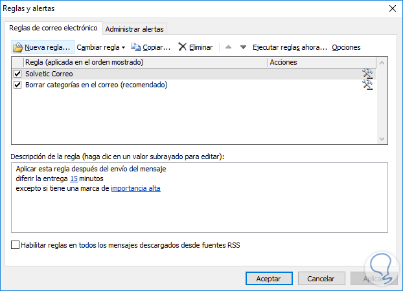Viewport: 403px width, 291px height.
Task: Click the Nueva regla folder icon
Action: [x=18, y=47]
